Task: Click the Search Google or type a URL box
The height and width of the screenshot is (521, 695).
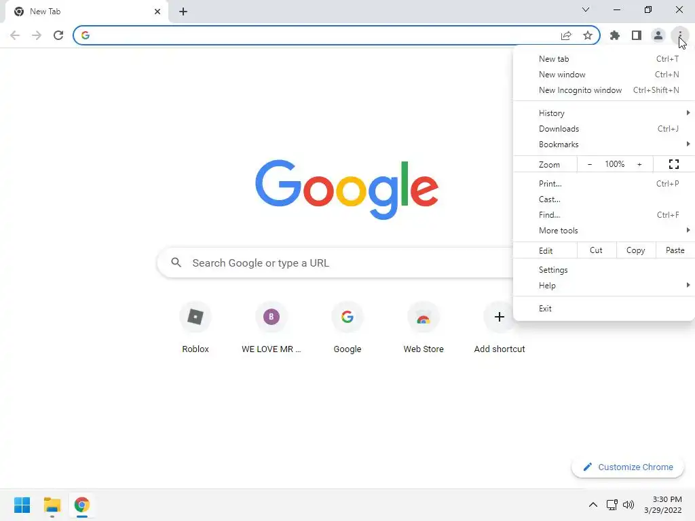Action: tap(335, 263)
